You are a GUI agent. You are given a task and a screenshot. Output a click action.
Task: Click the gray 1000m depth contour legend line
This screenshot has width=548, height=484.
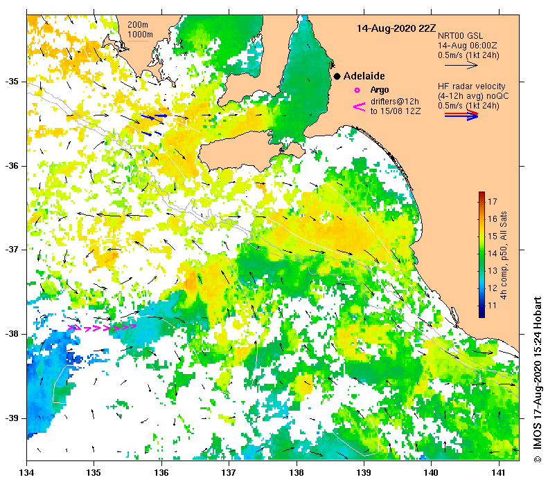point(137,41)
